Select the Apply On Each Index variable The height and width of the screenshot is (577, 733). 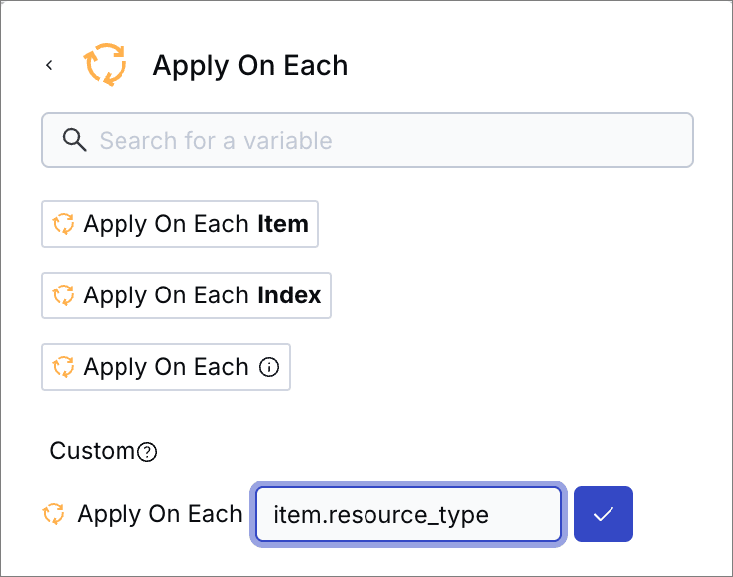186,295
